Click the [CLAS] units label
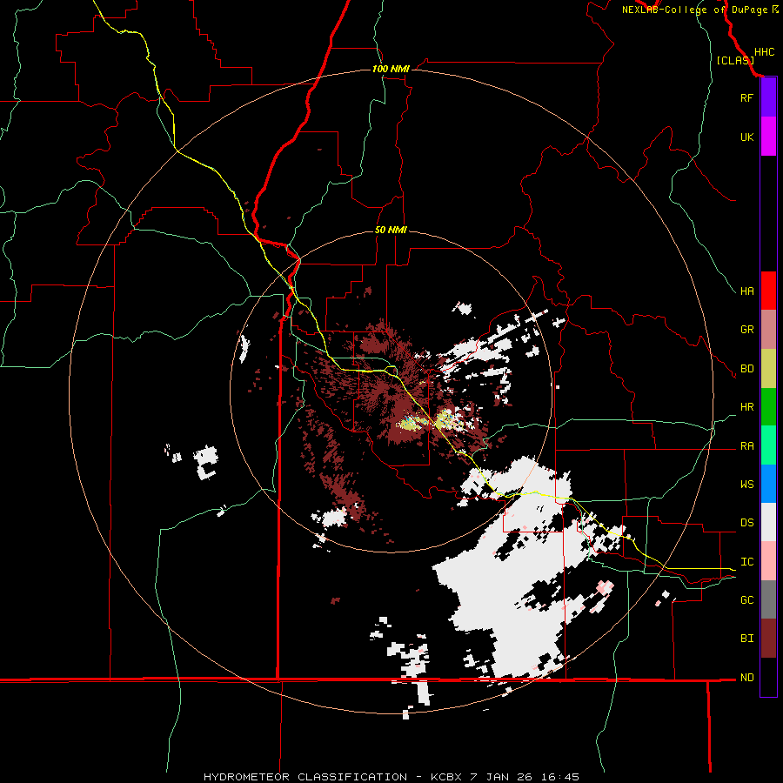 735,60
